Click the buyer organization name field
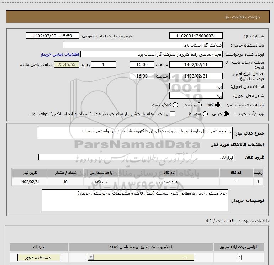 tap(143, 45)
